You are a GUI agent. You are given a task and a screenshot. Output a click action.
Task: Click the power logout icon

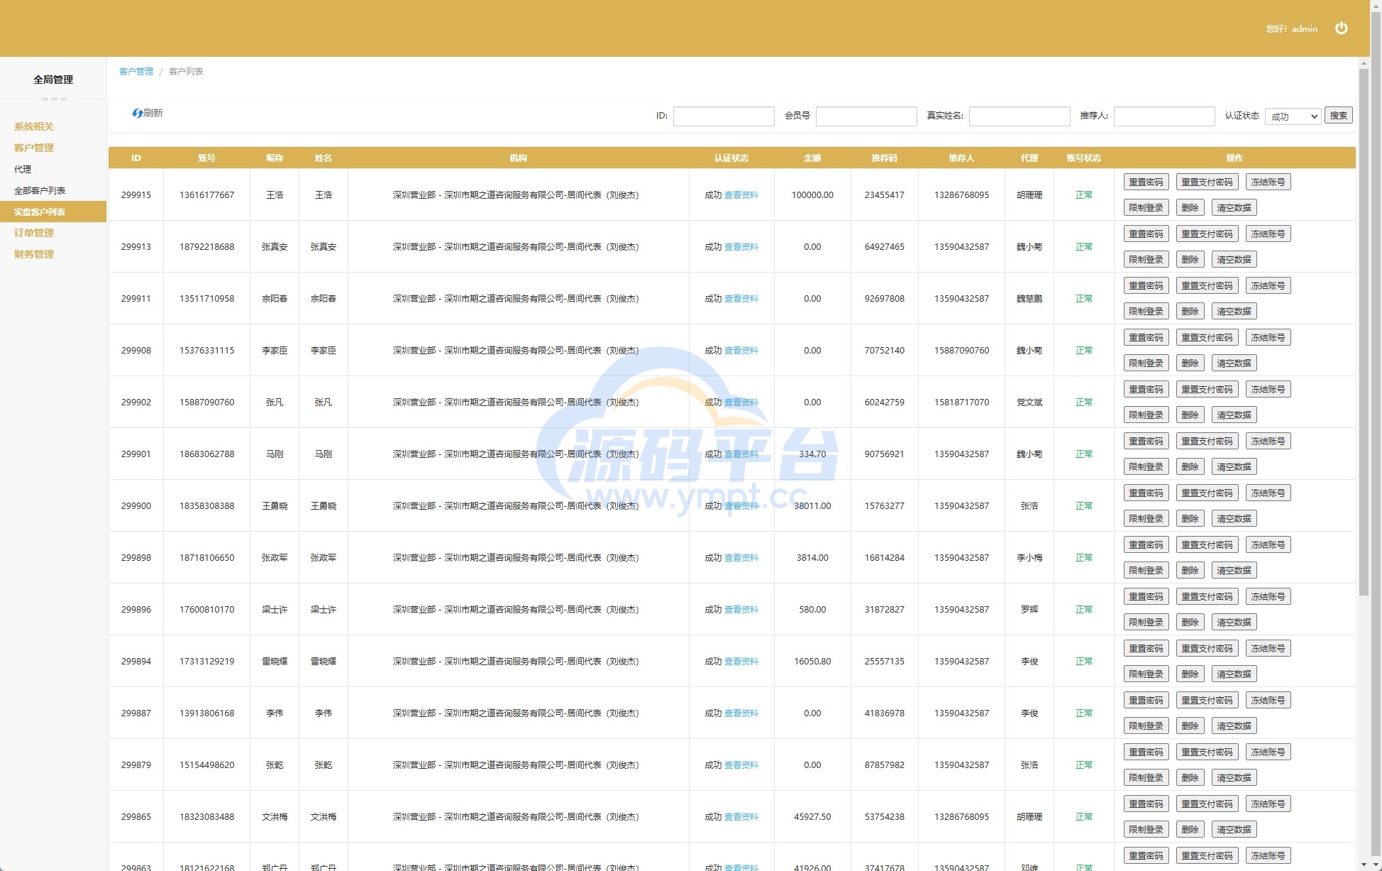point(1341,28)
